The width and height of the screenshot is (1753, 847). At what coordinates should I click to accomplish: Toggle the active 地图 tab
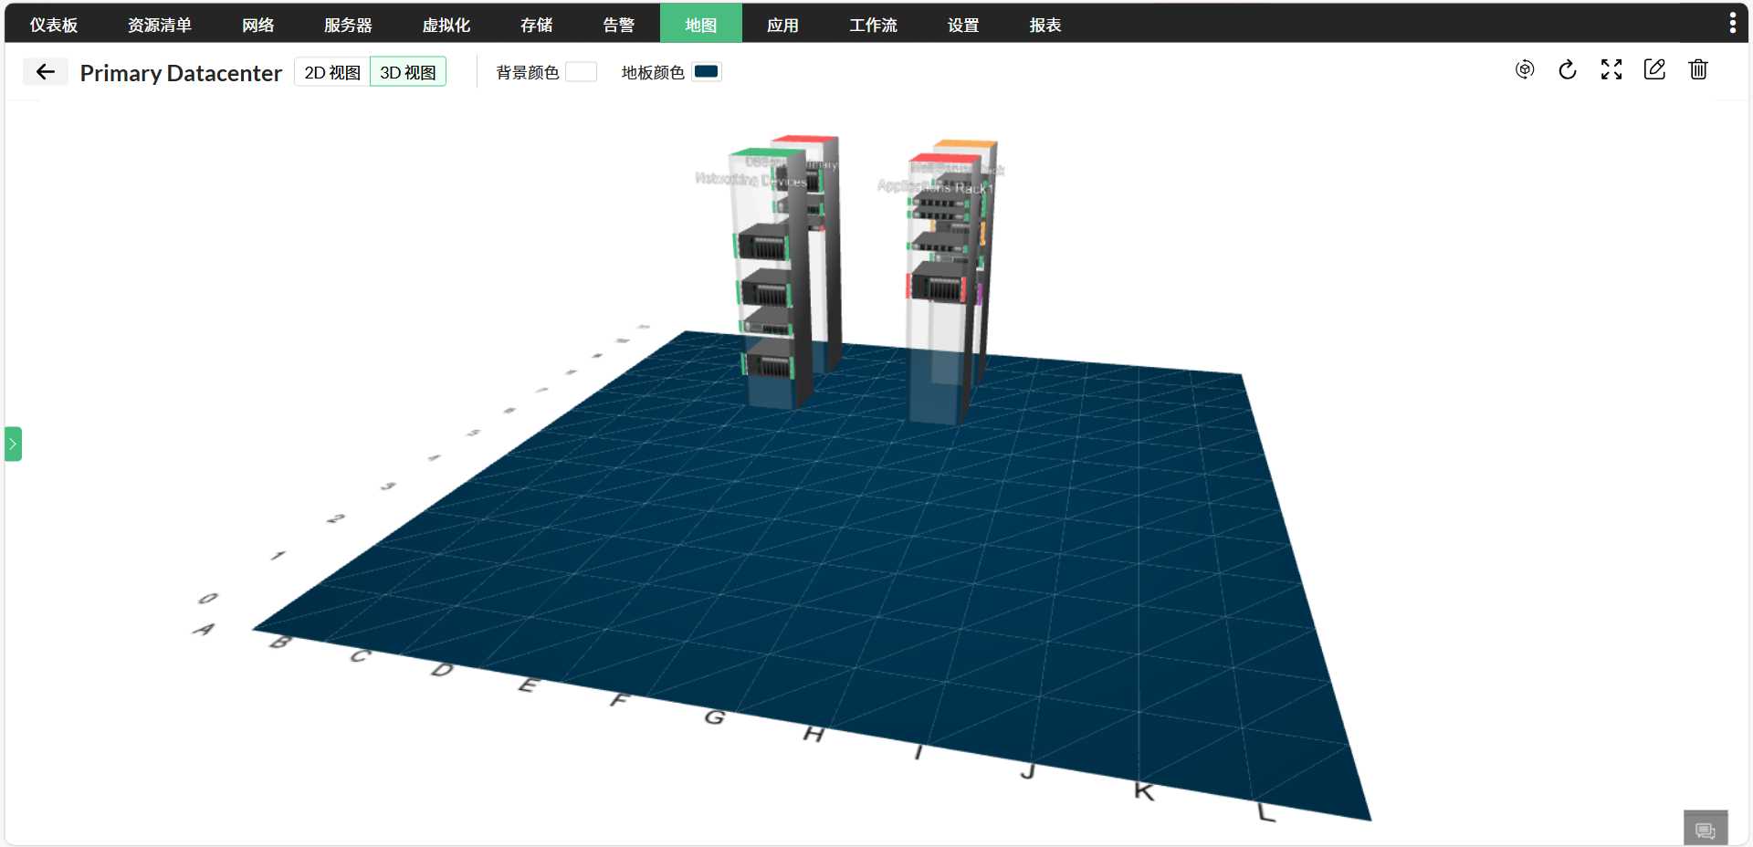pyautogui.click(x=699, y=24)
